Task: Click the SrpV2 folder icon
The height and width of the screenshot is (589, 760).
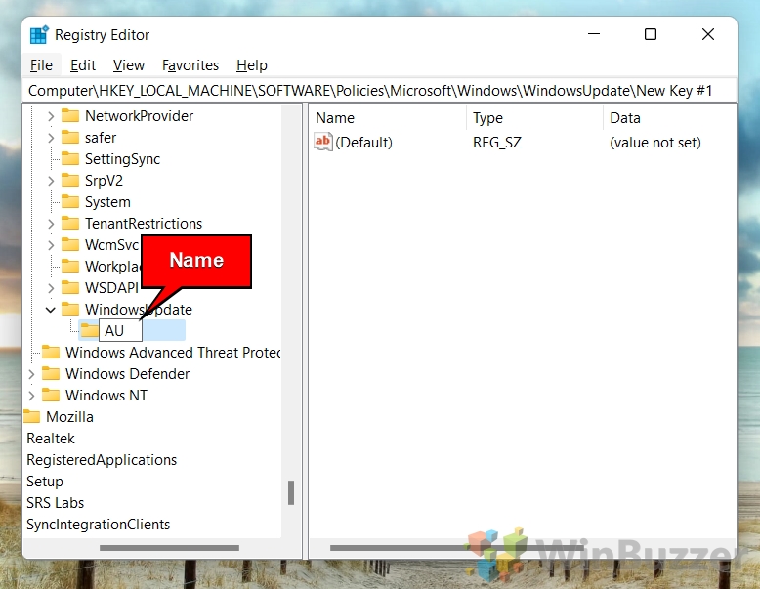Action: (70, 181)
